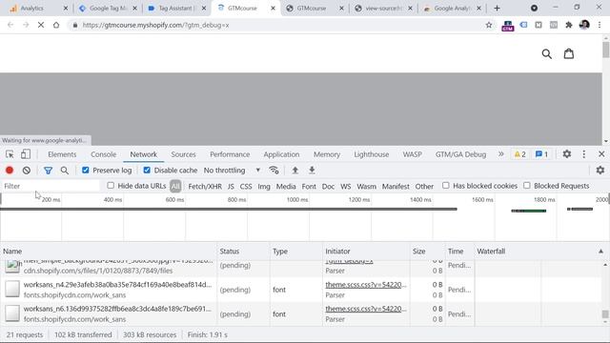This screenshot has width=610, height=343.
Task: Check Blocked Requests
Action: (x=527, y=186)
